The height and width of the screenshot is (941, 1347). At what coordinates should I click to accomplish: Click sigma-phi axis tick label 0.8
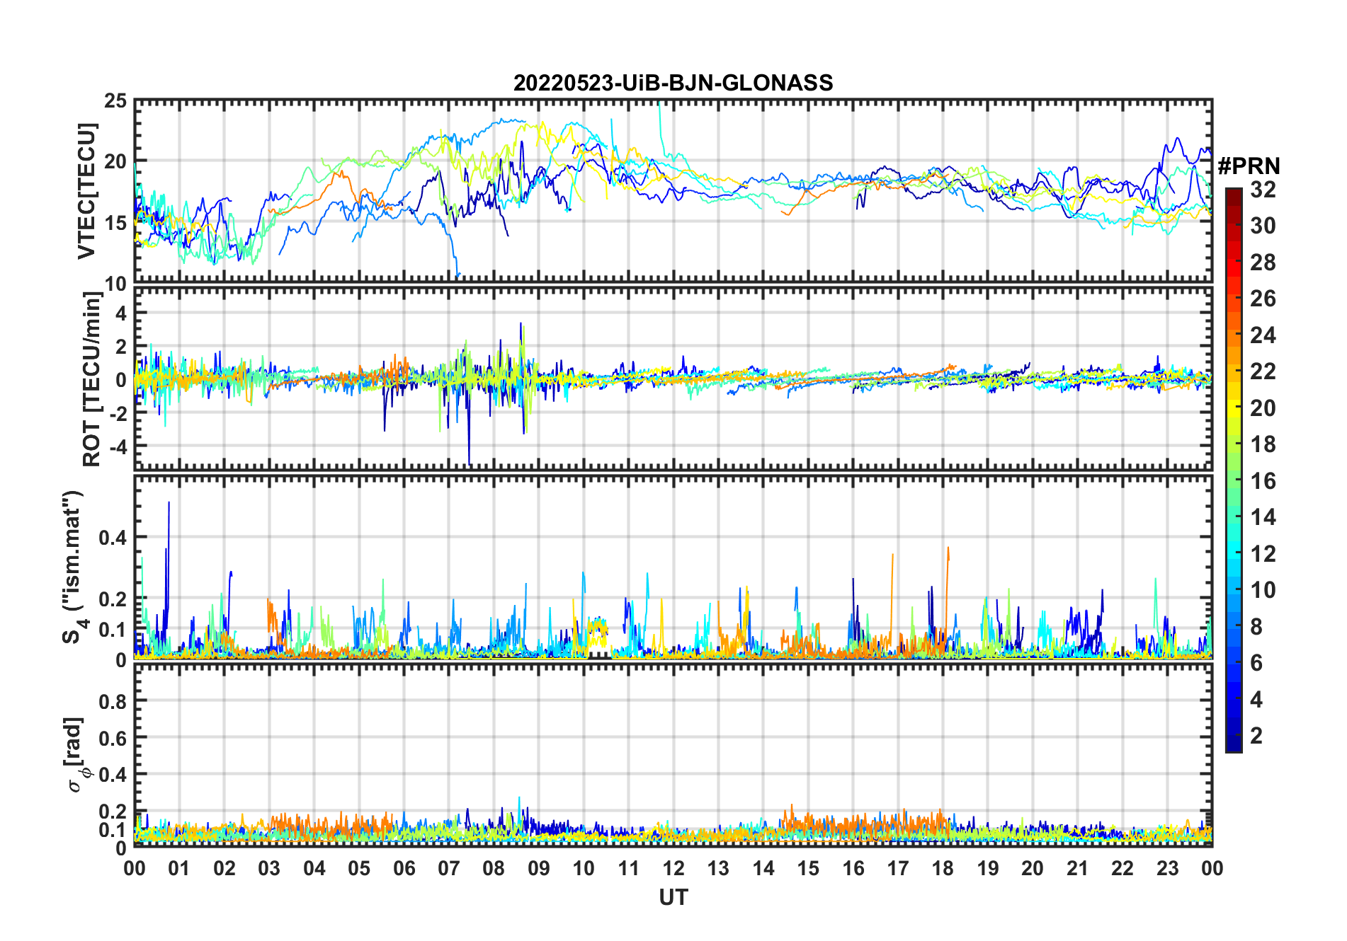point(113,701)
